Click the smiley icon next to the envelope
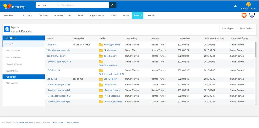259x128 pixels. coord(252,15)
